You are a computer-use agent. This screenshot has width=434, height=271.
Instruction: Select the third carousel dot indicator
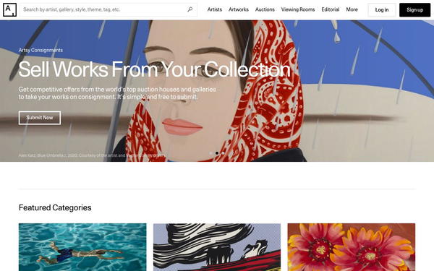(223, 153)
